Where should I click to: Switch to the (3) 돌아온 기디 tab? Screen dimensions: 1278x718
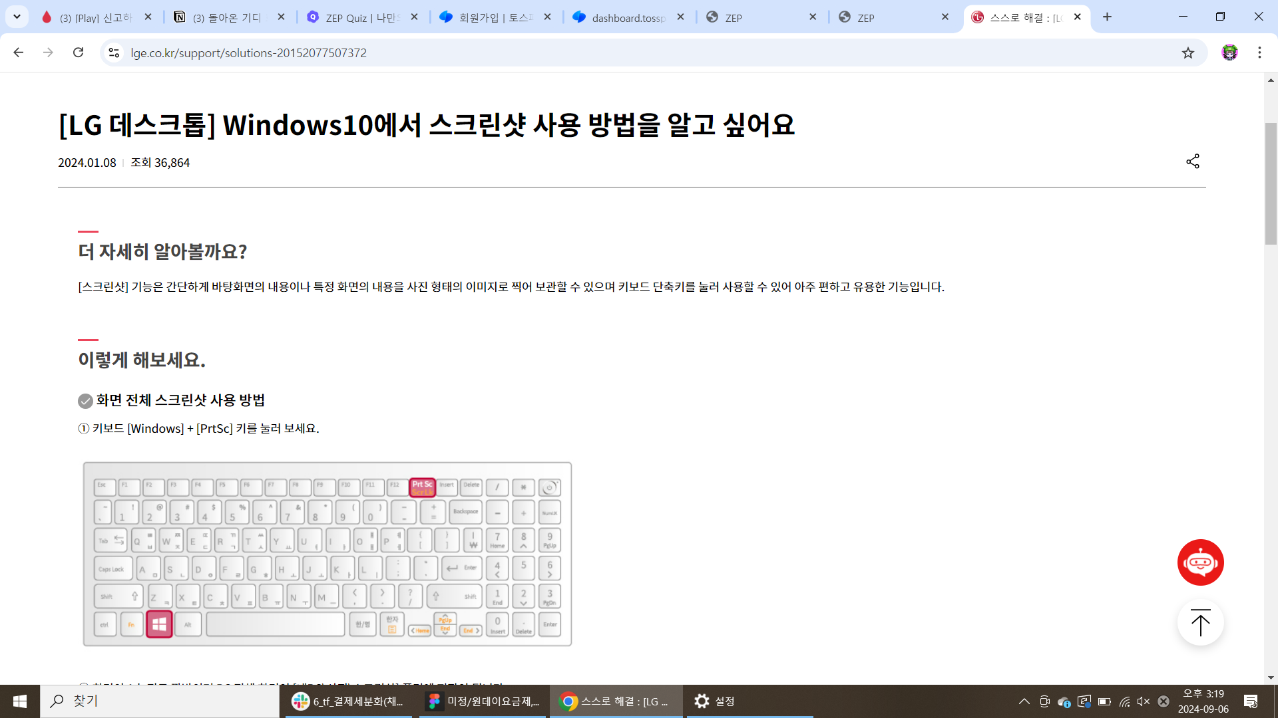pyautogui.click(x=230, y=17)
